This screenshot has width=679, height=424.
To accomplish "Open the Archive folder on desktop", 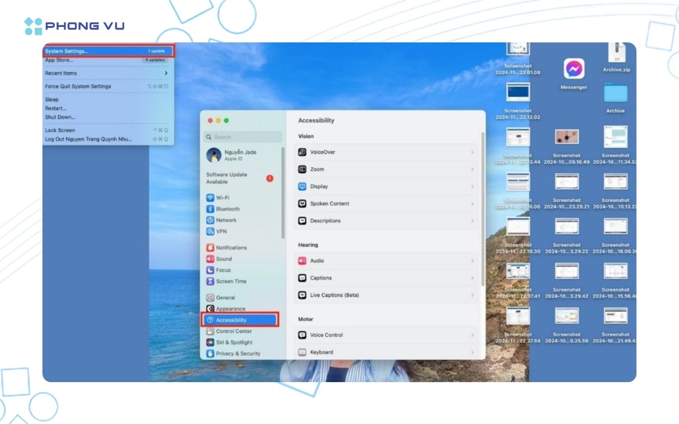I will click(x=615, y=93).
